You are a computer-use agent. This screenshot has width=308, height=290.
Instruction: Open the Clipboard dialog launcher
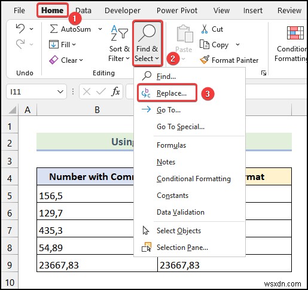(264, 73)
